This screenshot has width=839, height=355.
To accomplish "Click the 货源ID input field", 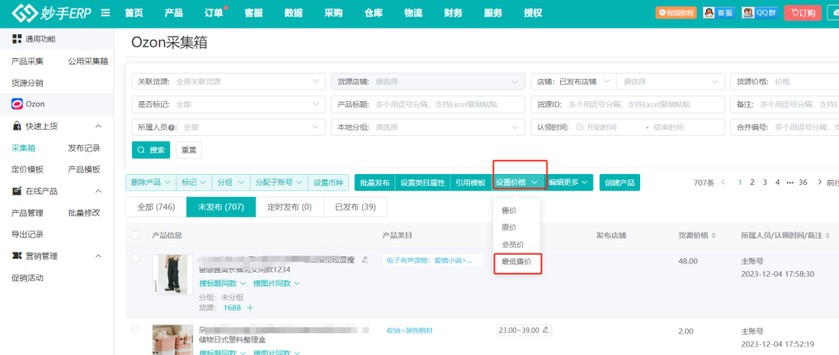I will [x=628, y=104].
